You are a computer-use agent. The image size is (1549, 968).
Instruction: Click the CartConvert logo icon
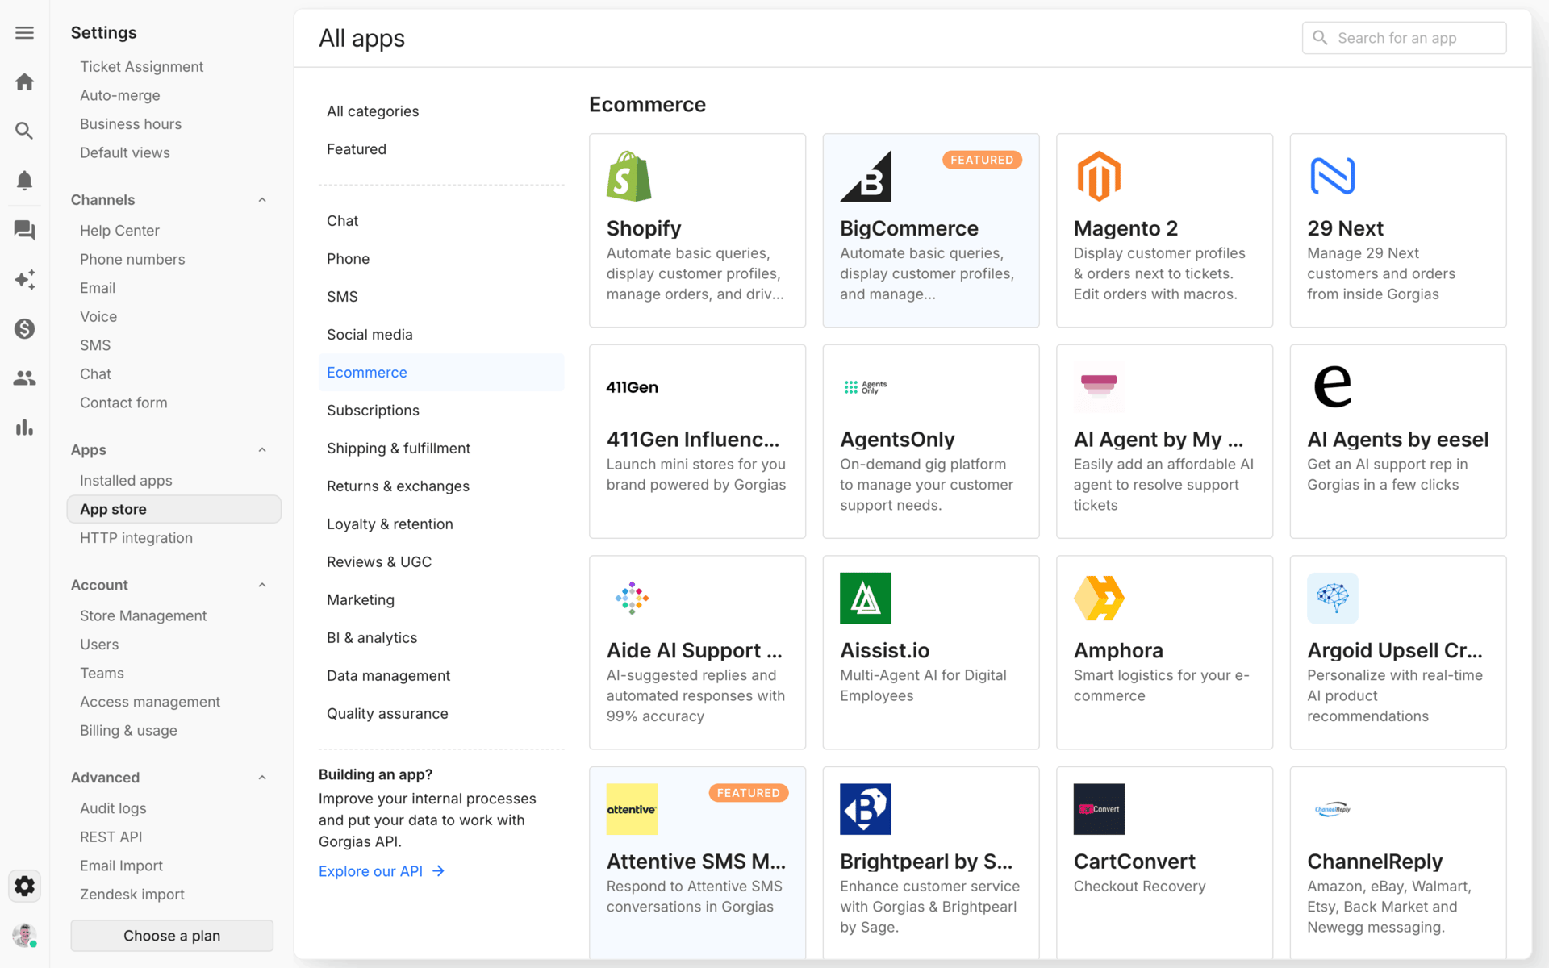[x=1099, y=809]
